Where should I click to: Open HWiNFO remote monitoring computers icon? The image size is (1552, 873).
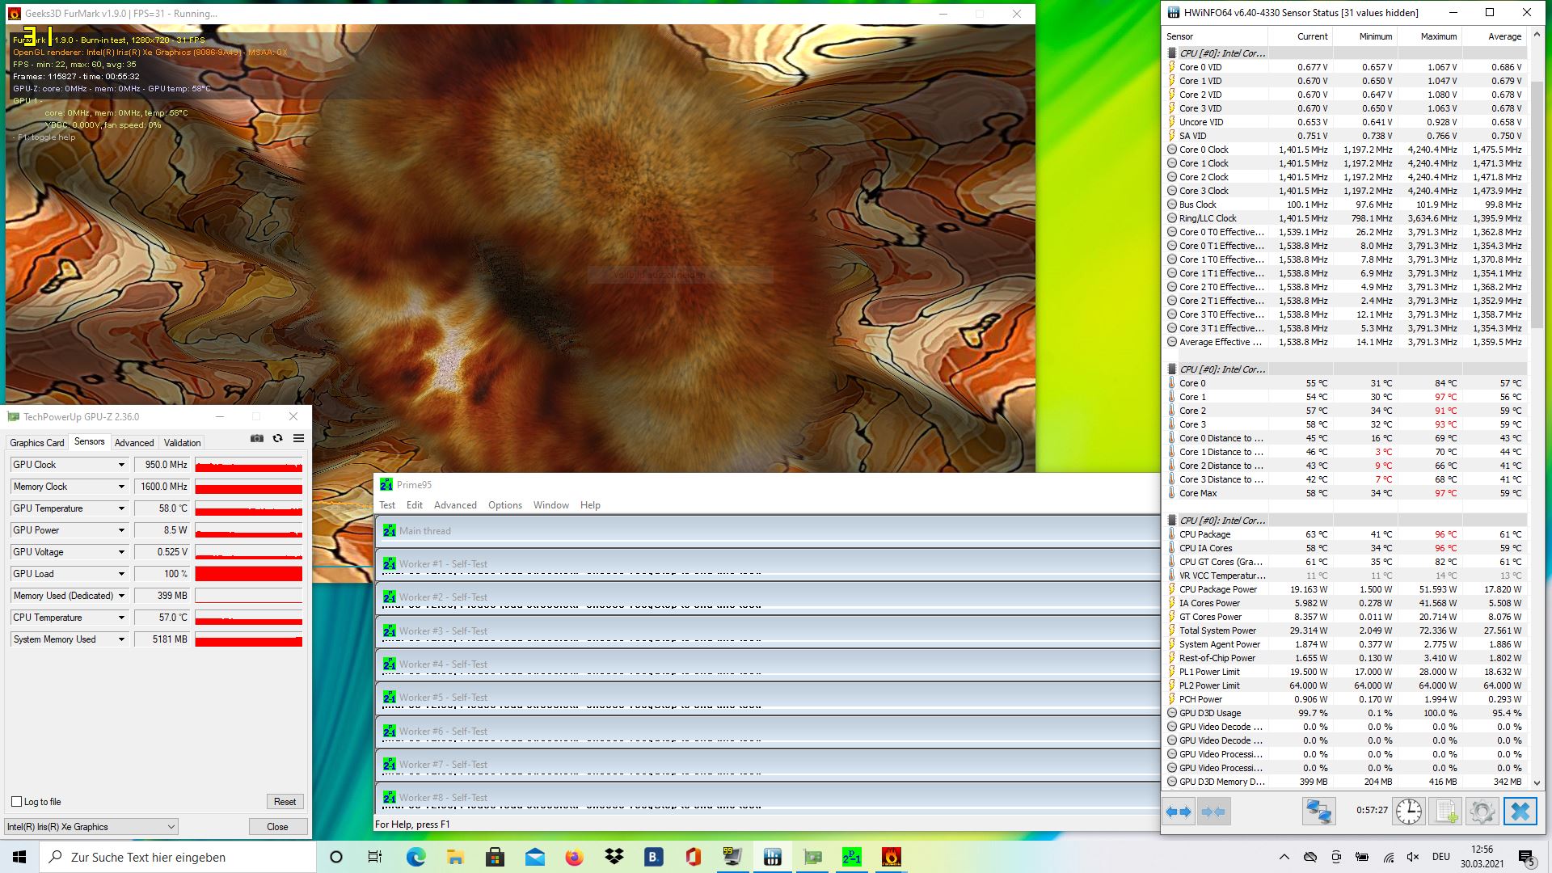pyautogui.click(x=1318, y=812)
